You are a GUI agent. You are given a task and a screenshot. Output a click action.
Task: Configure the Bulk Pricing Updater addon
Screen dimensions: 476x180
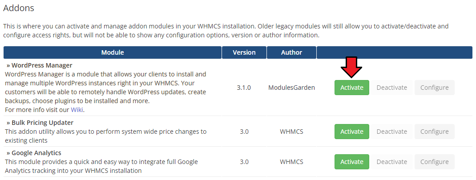click(x=434, y=132)
